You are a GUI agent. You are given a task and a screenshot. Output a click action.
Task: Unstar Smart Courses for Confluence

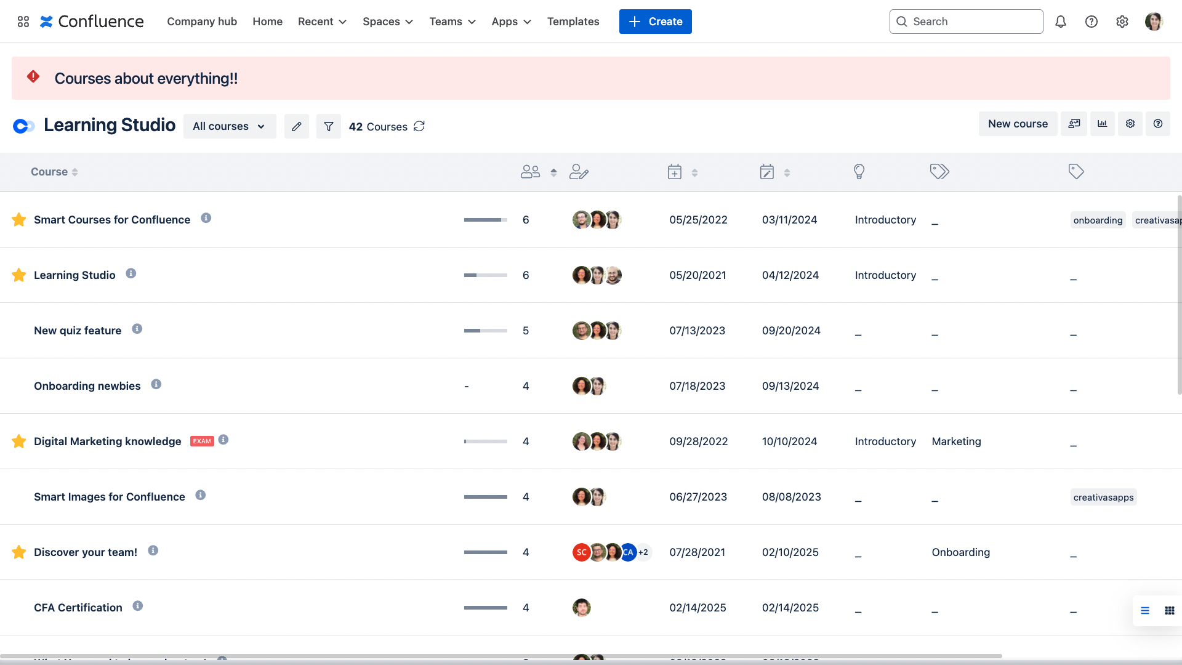pos(19,220)
